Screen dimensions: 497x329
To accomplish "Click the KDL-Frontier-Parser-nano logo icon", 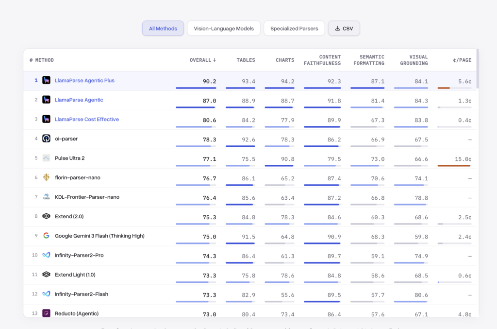I will tap(46, 197).
